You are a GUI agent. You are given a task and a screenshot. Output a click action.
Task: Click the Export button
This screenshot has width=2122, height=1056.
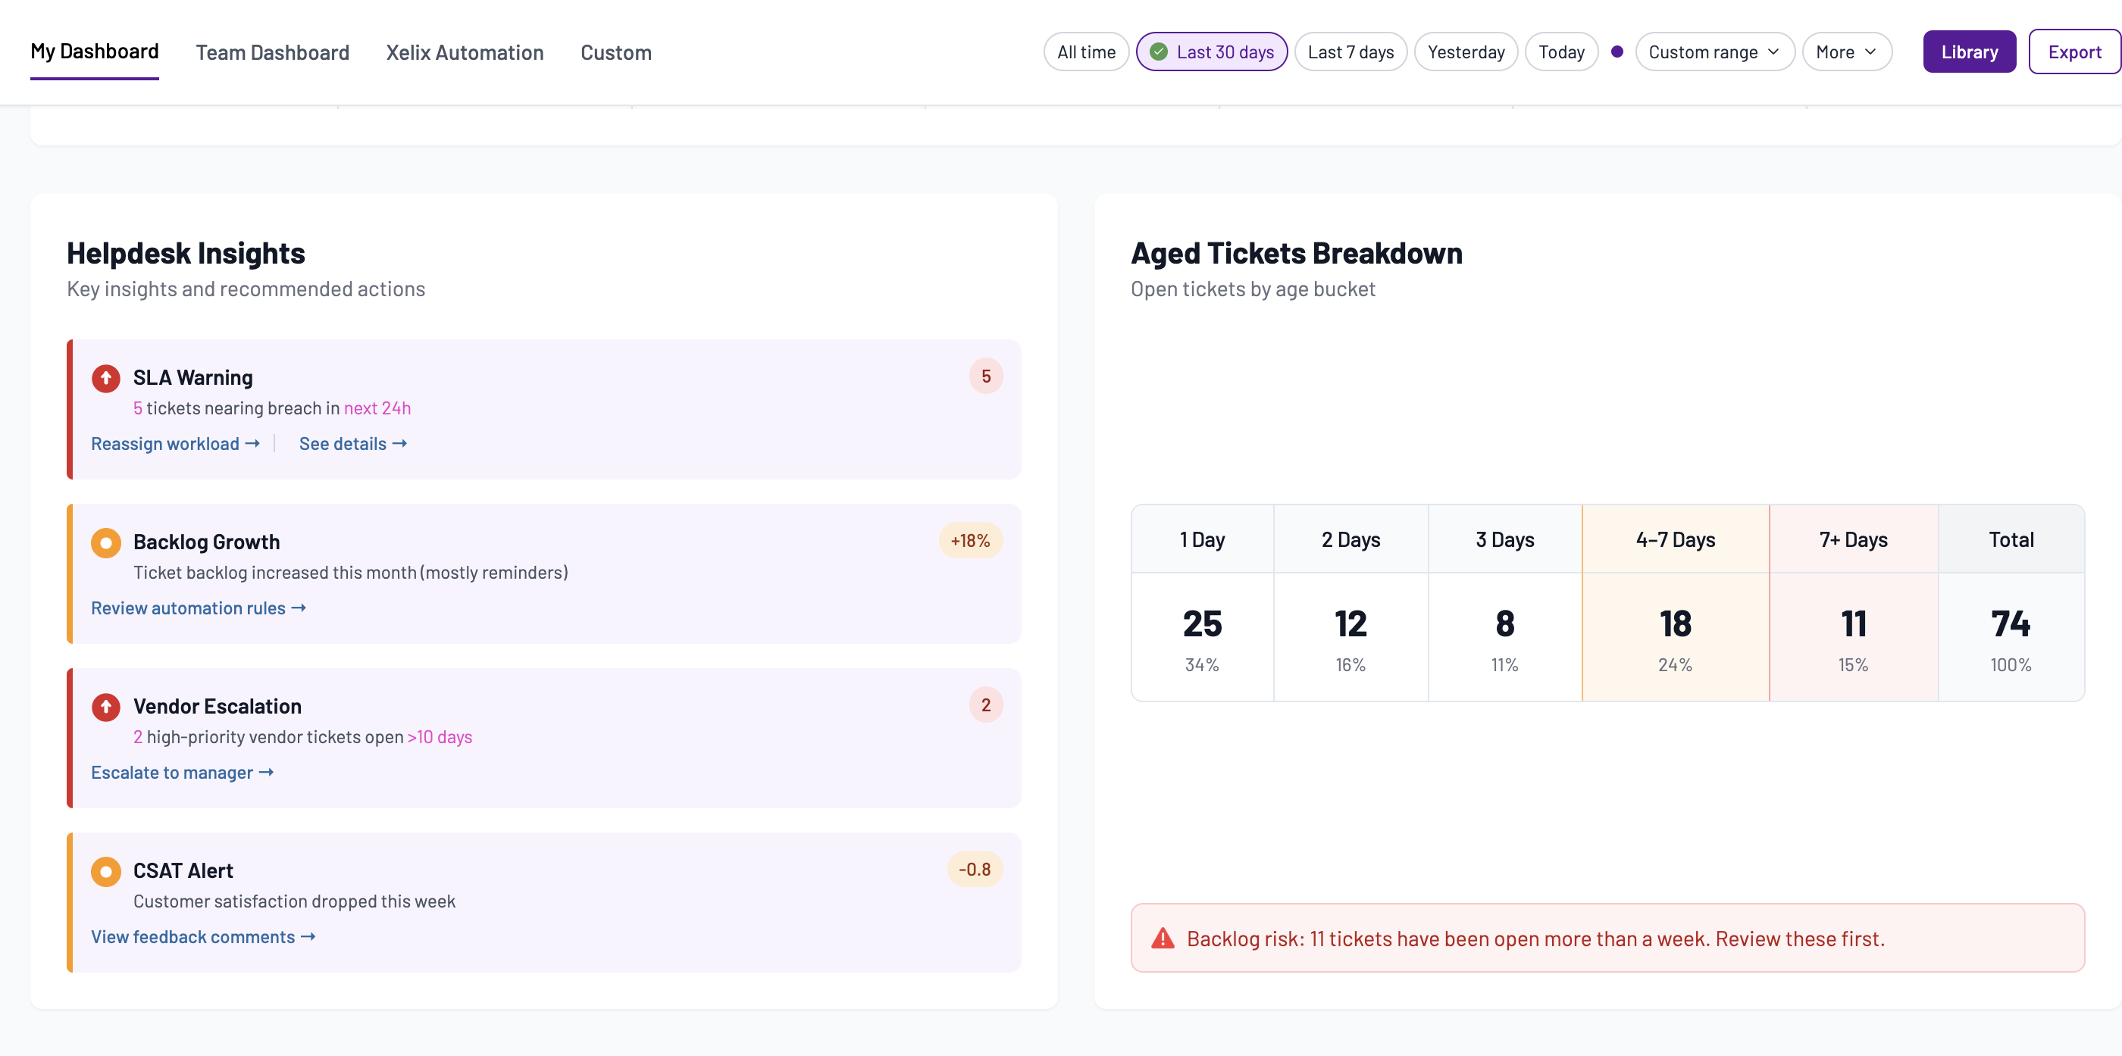tap(2074, 52)
